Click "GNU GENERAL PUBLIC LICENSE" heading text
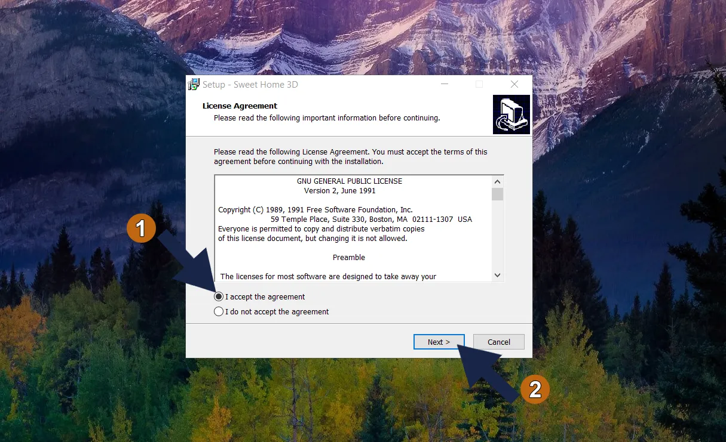This screenshot has height=442, width=726. tap(350, 181)
